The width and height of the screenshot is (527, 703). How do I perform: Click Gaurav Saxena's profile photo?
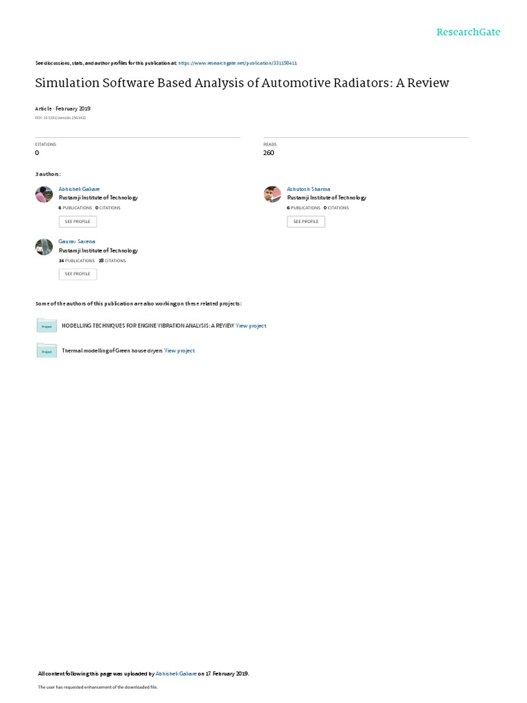click(x=44, y=246)
